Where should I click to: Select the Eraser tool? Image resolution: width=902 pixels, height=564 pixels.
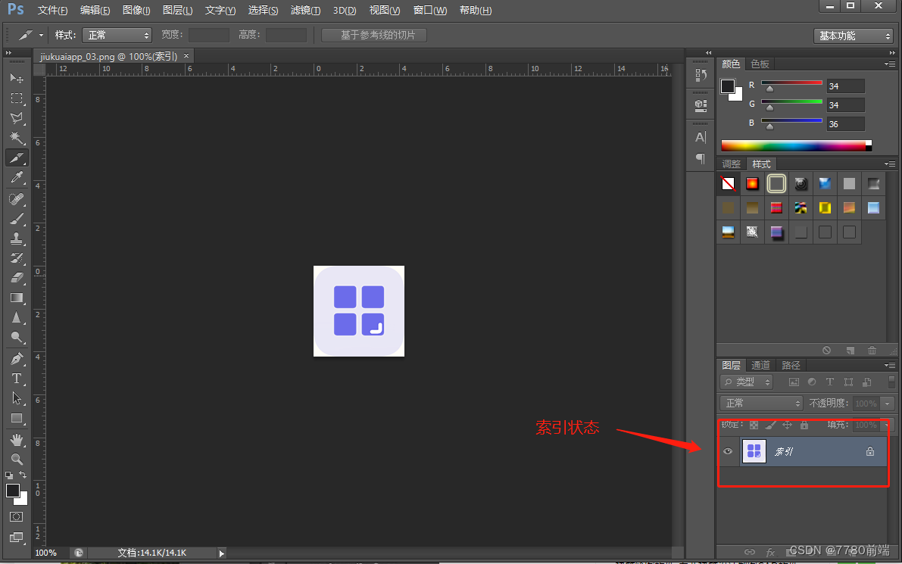click(x=17, y=278)
